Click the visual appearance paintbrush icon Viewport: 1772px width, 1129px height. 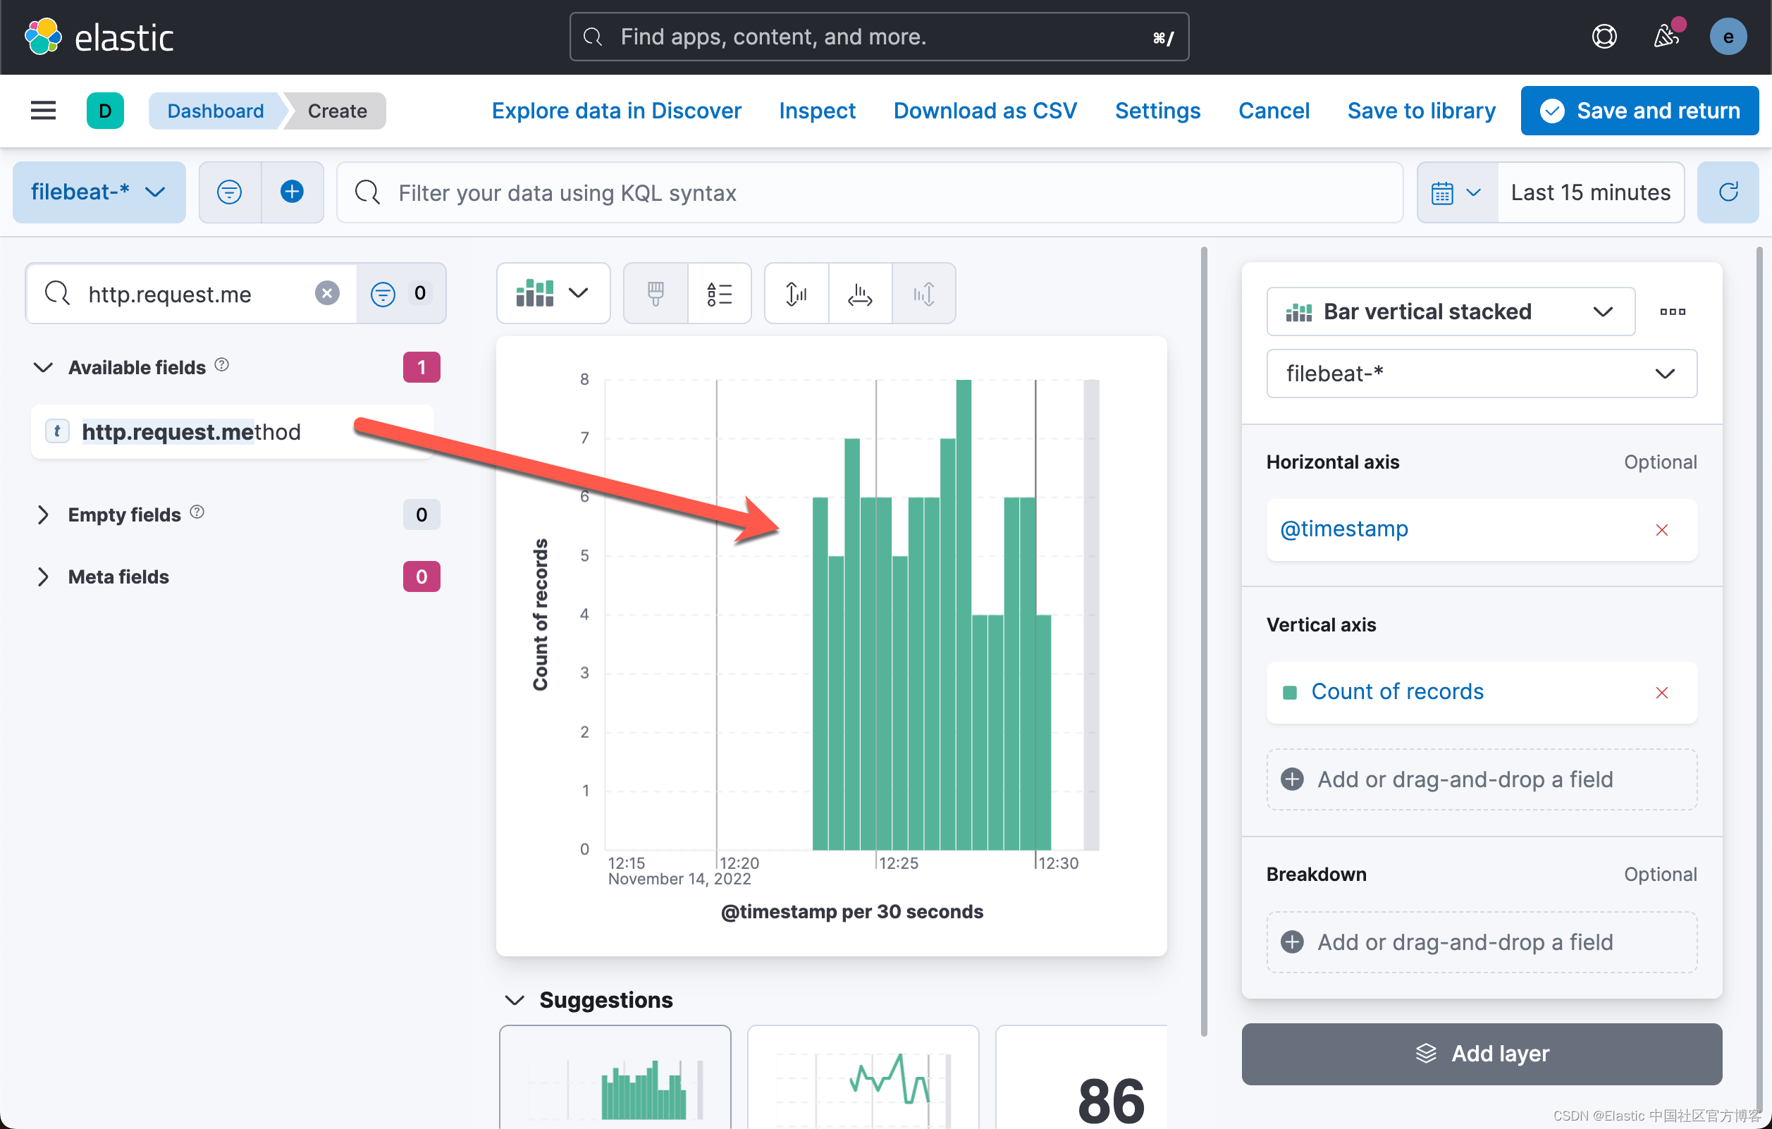(x=655, y=294)
